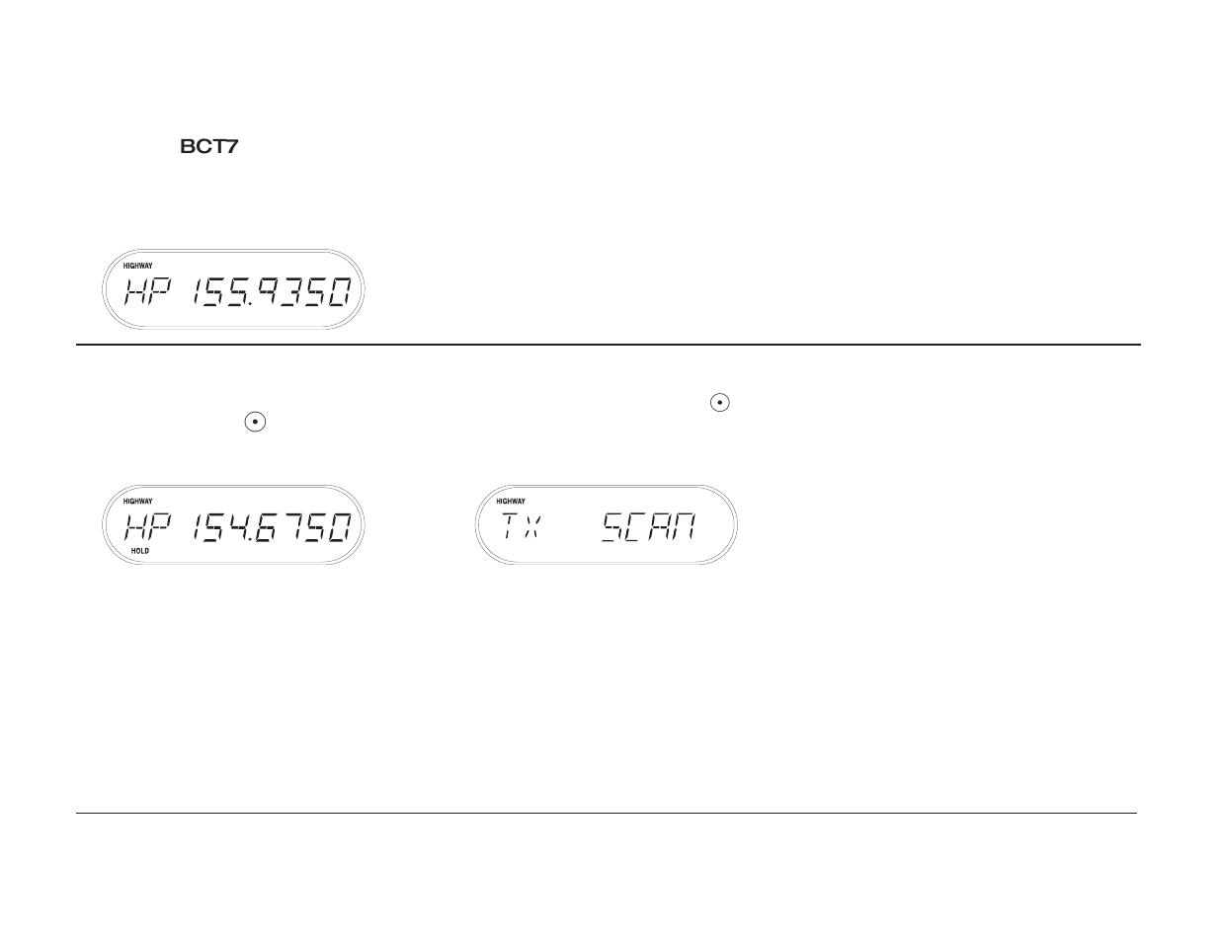1220x942 pixels.
Task: Click the digit 9 in 155.9350
Action: (265, 291)
